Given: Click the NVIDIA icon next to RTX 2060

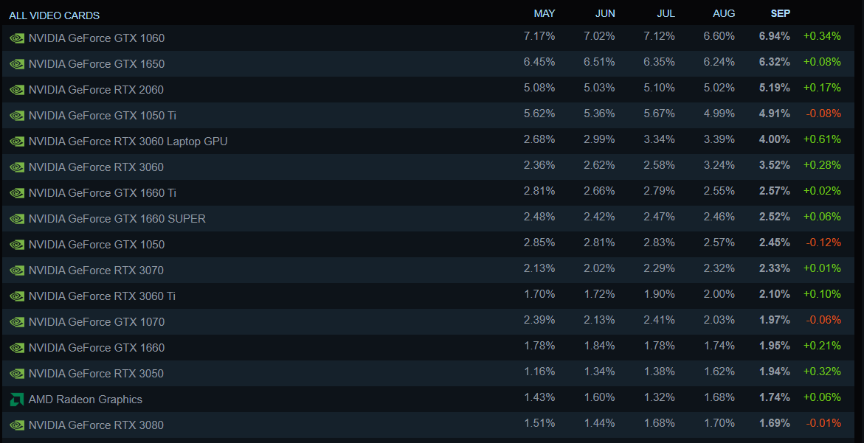Looking at the screenshot, I should click(17, 90).
